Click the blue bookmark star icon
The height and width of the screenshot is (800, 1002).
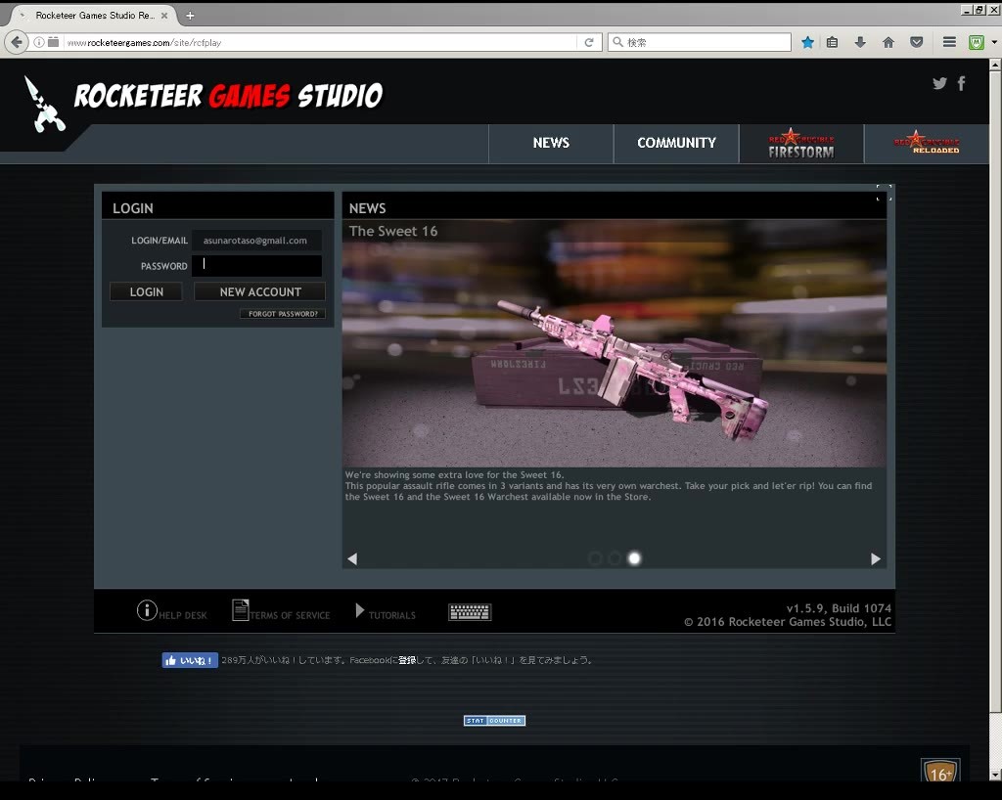pos(807,42)
